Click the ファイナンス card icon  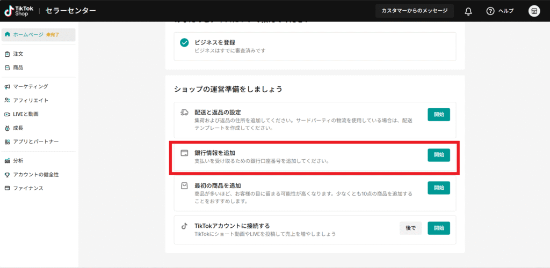8,188
